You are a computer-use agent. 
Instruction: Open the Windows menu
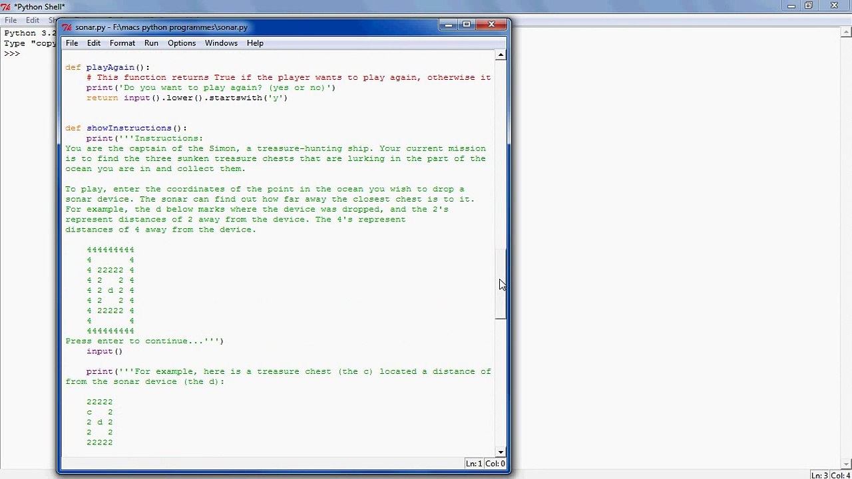[x=221, y=43]
